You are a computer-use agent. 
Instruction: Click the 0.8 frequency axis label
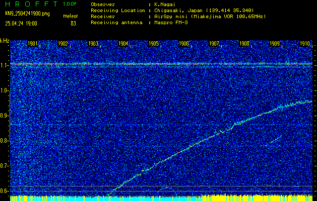4,141
